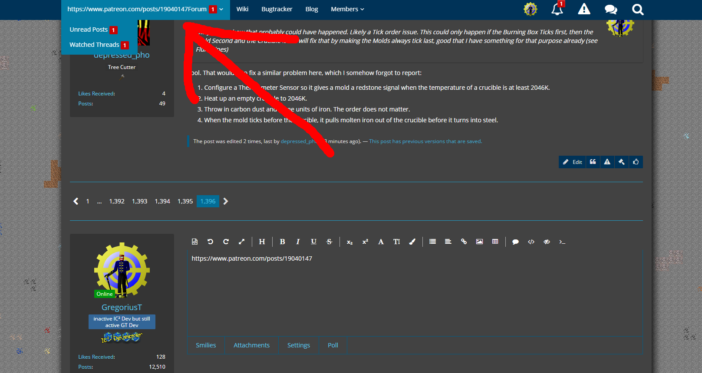
Task: Open the heading H dropdown in editor
Action: [x=262, y=242]
